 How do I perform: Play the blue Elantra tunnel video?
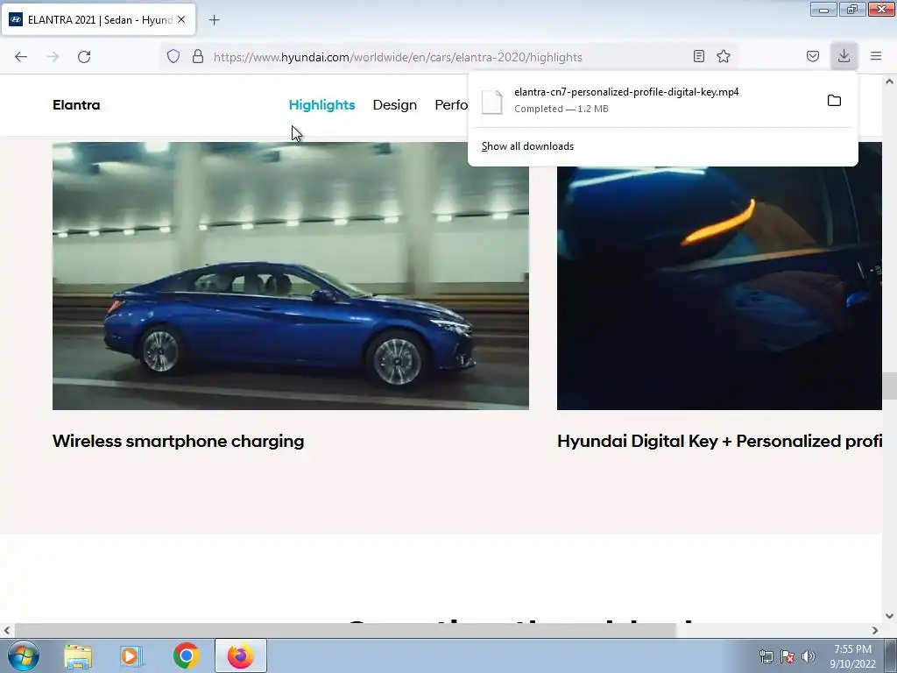coord(291,276)
